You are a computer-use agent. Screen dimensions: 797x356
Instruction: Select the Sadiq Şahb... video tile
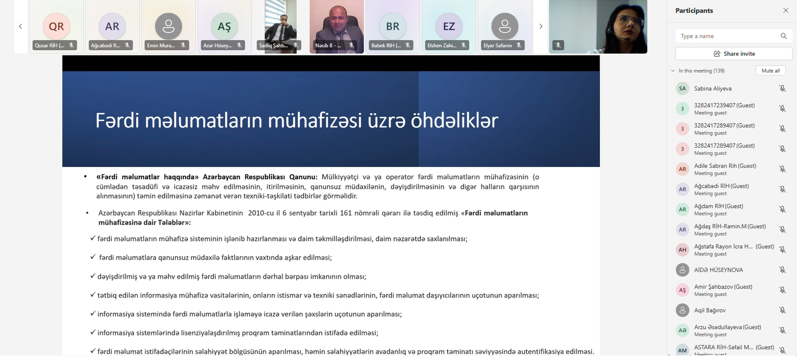[281, 27]
